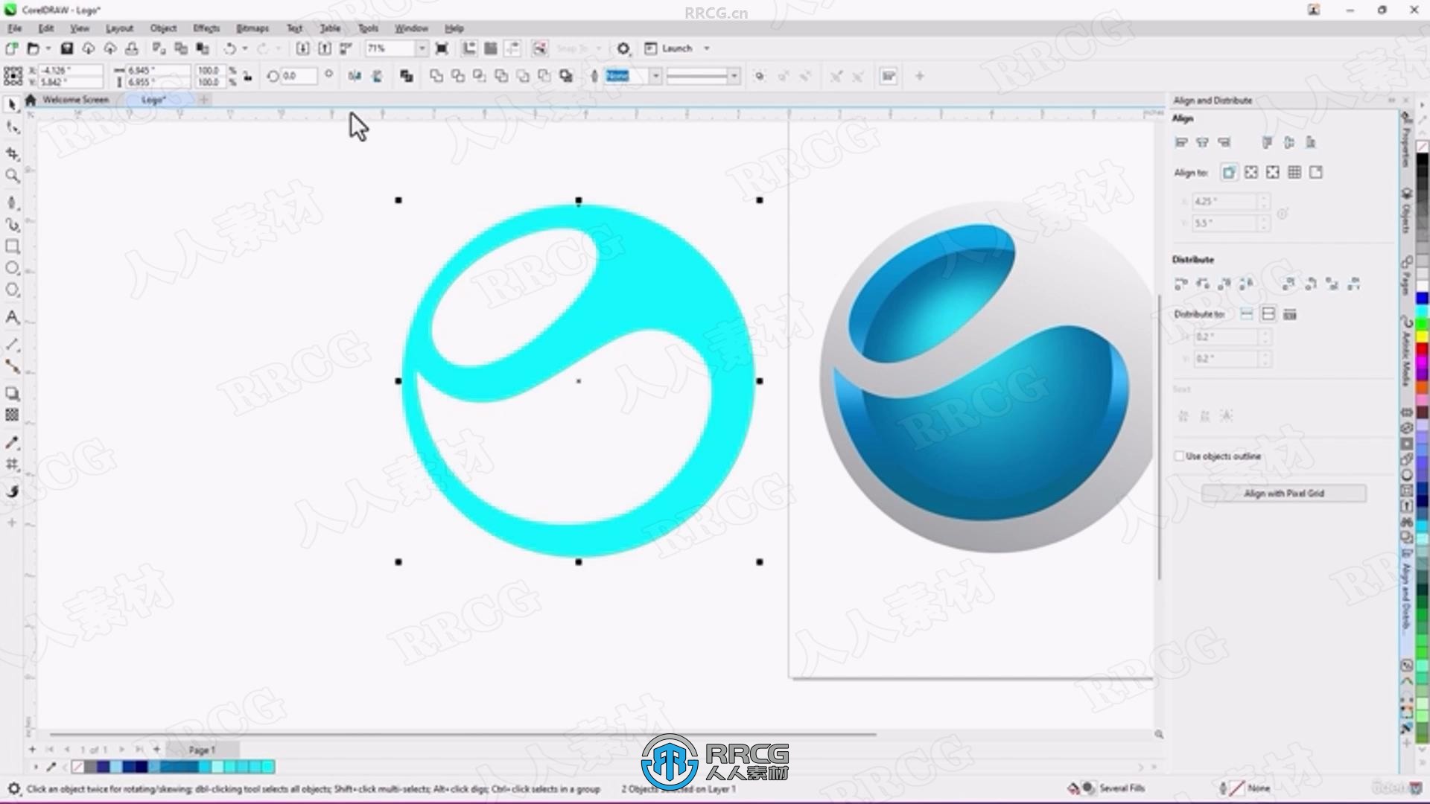Select the Polygon tool
This screenshot has height=804, width=1430.
(x=12, y=290)
